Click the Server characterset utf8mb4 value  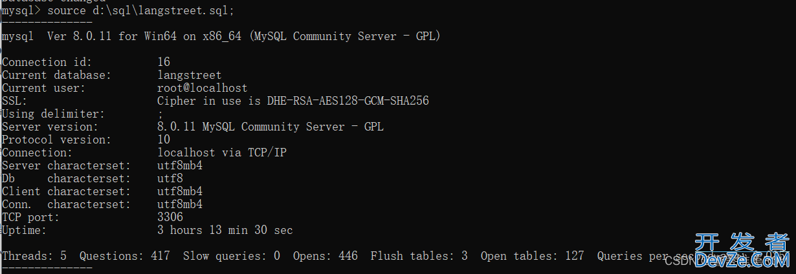tap(180, 165)
